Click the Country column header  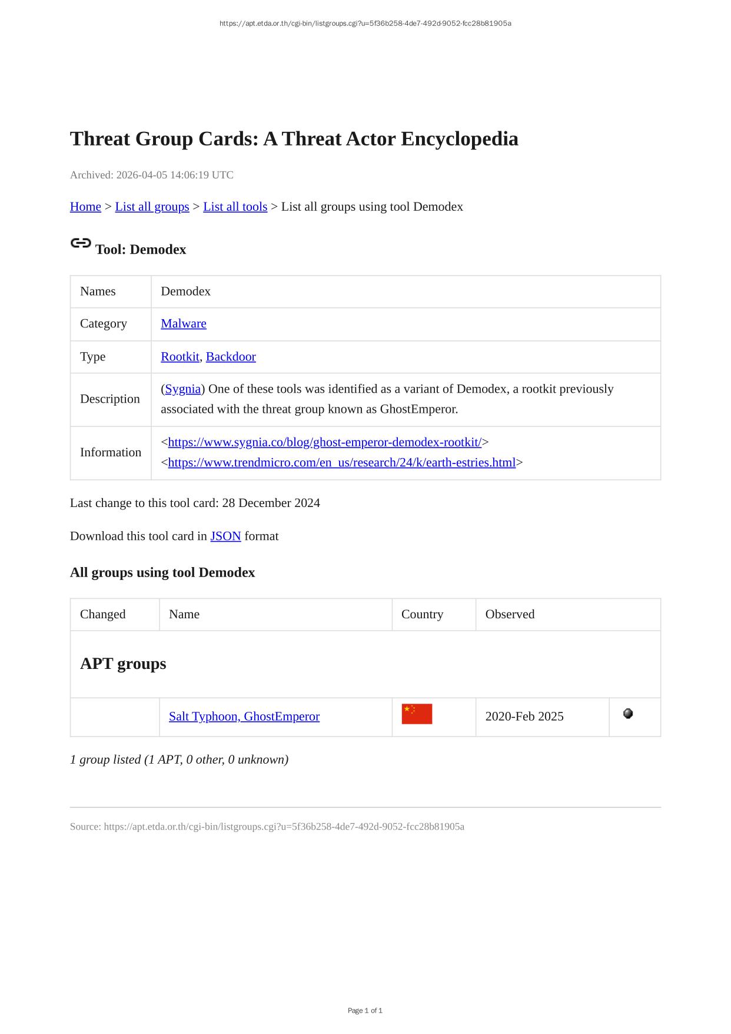tap(422, 614)
